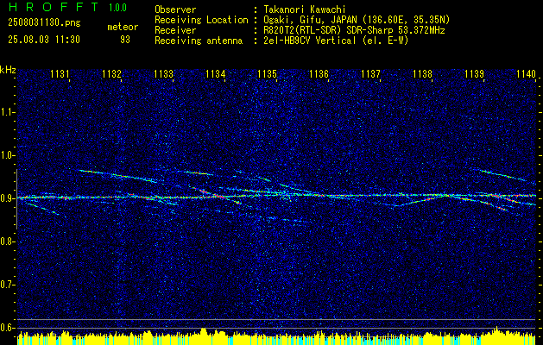Click the Receiving antenna field label
This screenshot has width=543, height=345.
click(x=199, y=41)
